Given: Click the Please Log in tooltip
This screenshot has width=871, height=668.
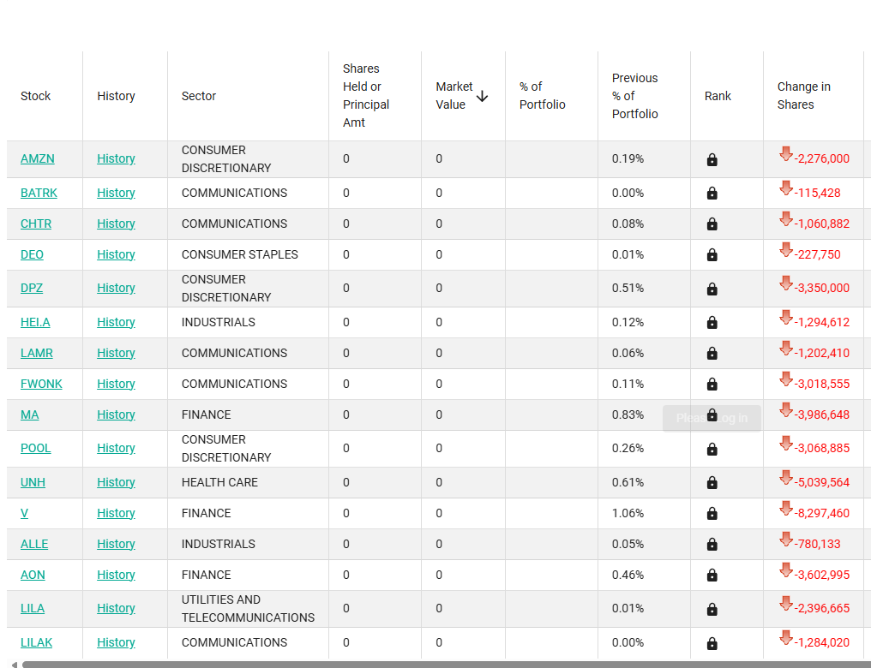Looking at the screenshot, I should (712, 418).
